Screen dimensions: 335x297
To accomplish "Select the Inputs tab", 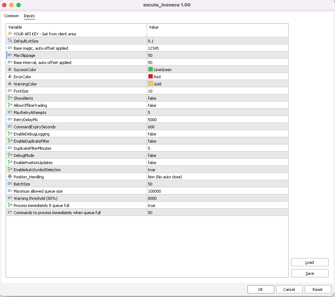I will tap(29, 16).
